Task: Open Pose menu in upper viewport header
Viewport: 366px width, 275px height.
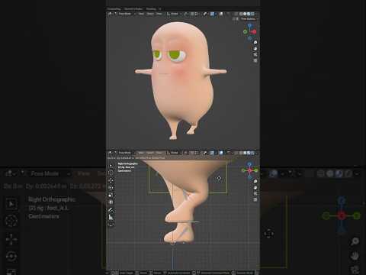Action: point(159,14)
